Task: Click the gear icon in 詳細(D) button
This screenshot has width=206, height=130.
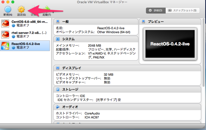Action: click(x=150, y=11)
